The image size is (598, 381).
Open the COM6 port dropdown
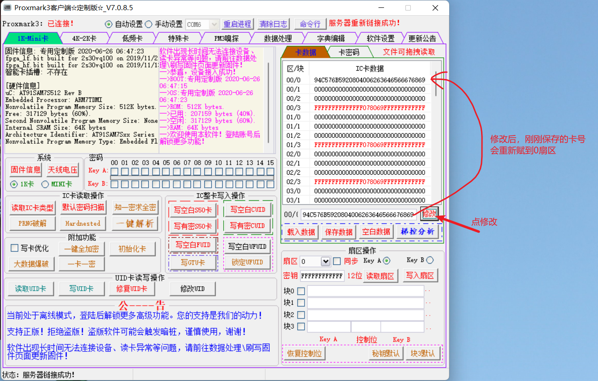[203, 24]
